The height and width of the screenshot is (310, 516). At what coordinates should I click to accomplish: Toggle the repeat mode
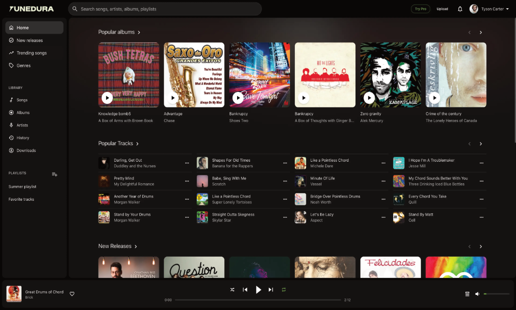(x=283, y=290)
